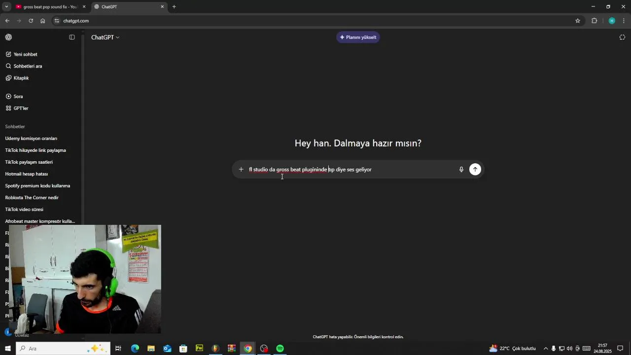Go to the browser home page
The width and height of the screenshot is (631, 355).
coord(42,21)
